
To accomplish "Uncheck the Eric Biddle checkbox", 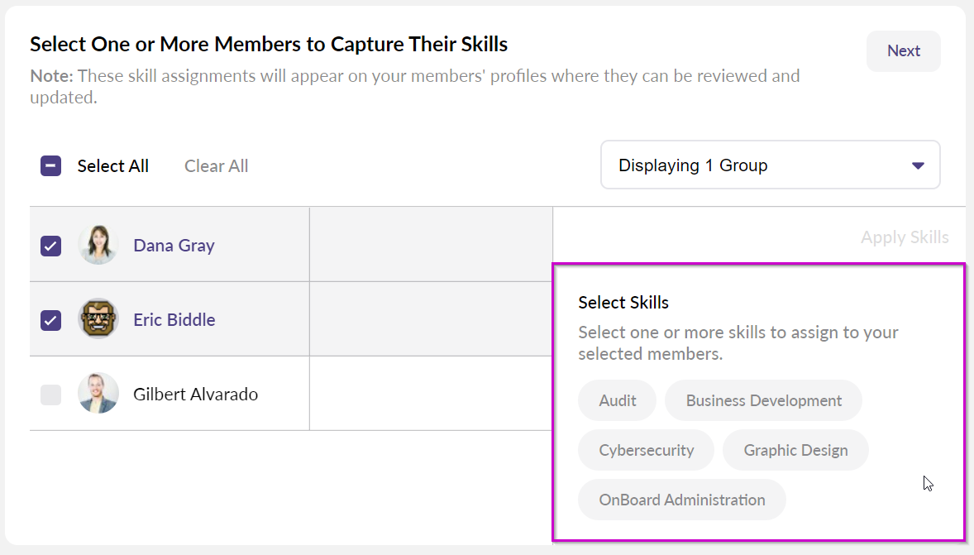I will click(x=51, y=320).
